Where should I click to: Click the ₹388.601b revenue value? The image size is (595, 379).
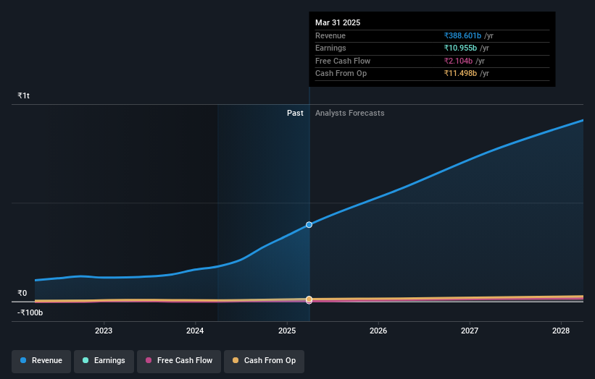click(462, 35)
